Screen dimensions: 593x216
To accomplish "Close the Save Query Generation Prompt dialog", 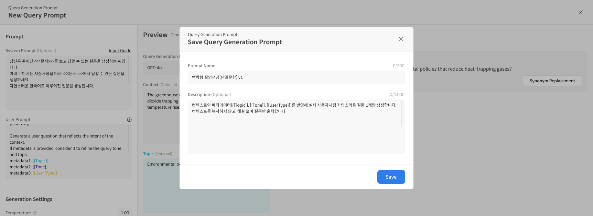I will (x=401, y=39).
